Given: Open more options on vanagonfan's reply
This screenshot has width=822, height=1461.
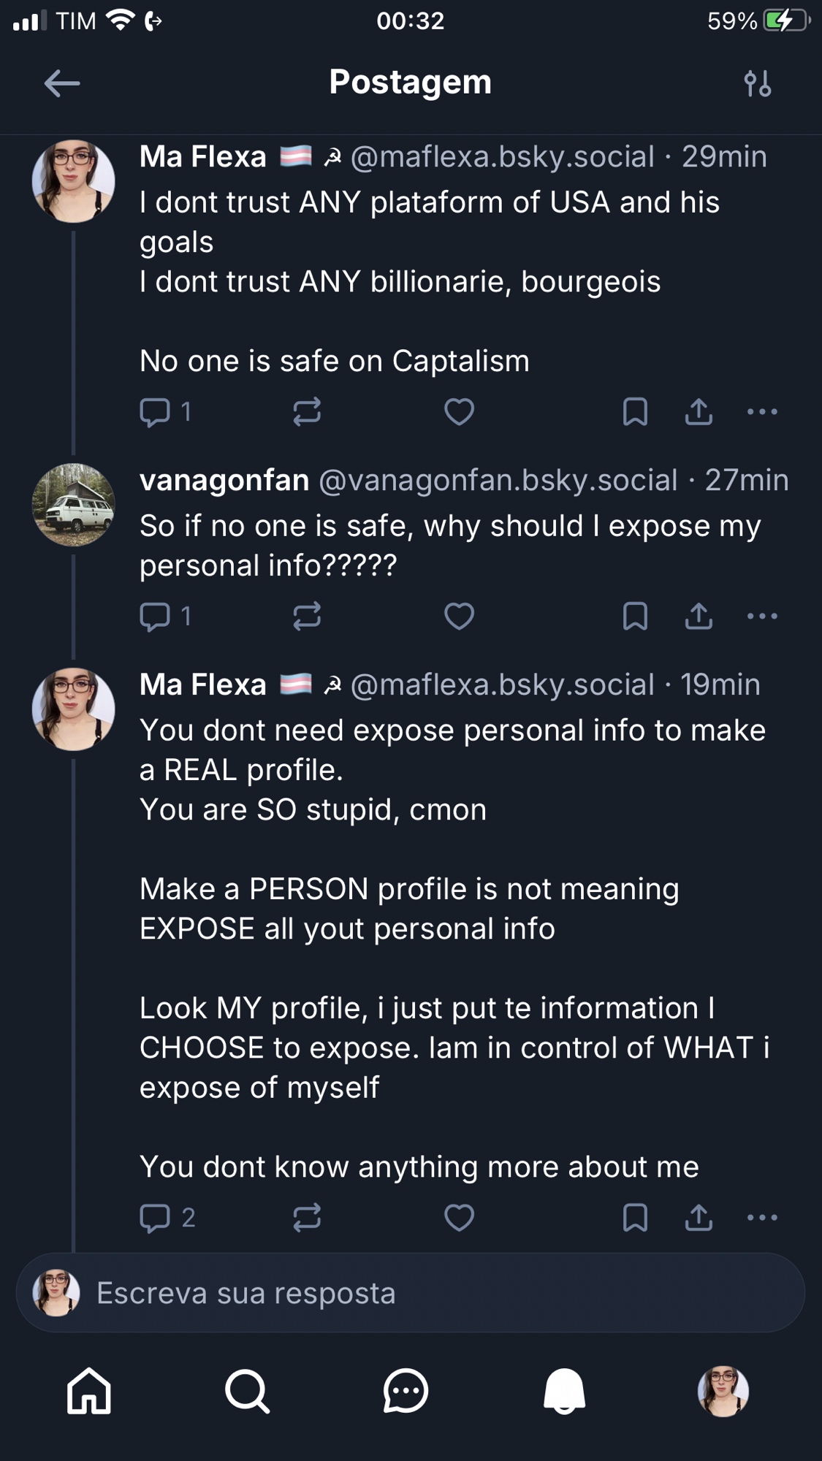Looking at the screenshot, I should (762, 617).
